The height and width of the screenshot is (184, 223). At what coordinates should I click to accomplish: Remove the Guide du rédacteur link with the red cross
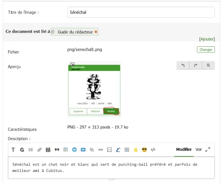(x=96, y=32)
